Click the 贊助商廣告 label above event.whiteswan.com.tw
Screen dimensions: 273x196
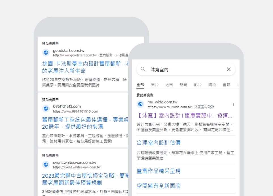(50, 156)
